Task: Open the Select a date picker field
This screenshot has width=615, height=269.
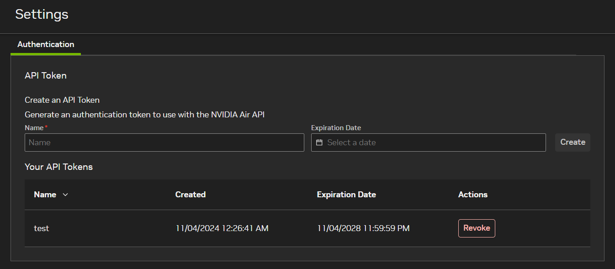Action: (x=429, y=142)
